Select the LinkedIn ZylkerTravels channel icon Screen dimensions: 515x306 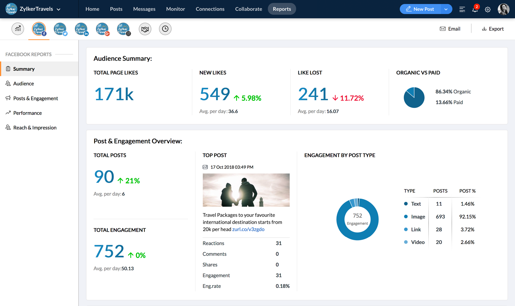tap(81, 29)
